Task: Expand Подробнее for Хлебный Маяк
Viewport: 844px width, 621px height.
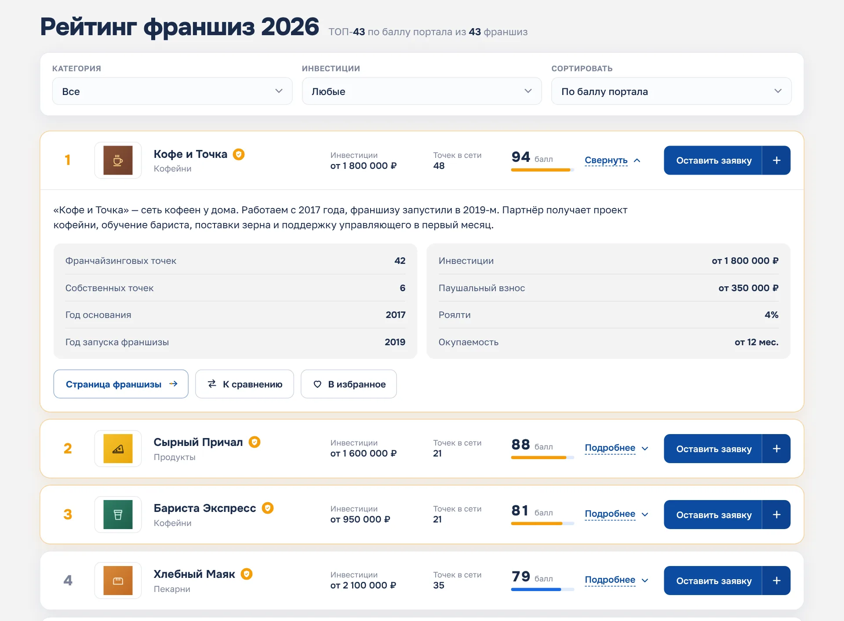Action: (616, 580)
